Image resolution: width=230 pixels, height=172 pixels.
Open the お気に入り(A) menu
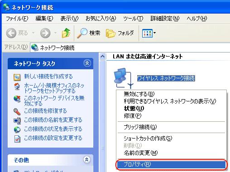[101, 19]
